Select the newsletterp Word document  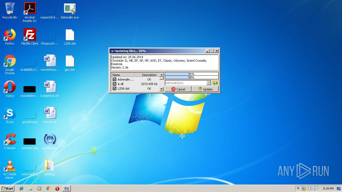pos(50,63)
